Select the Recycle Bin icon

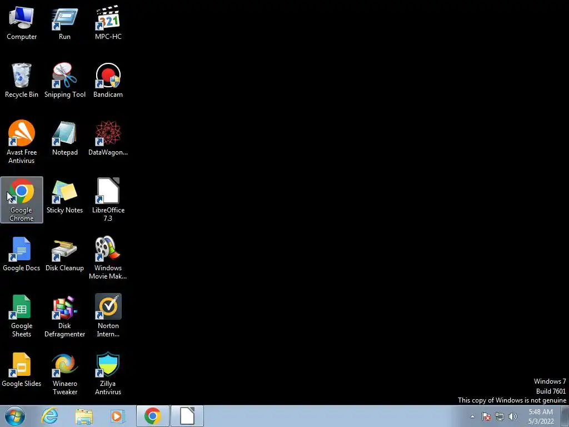(x=22, y=80)
